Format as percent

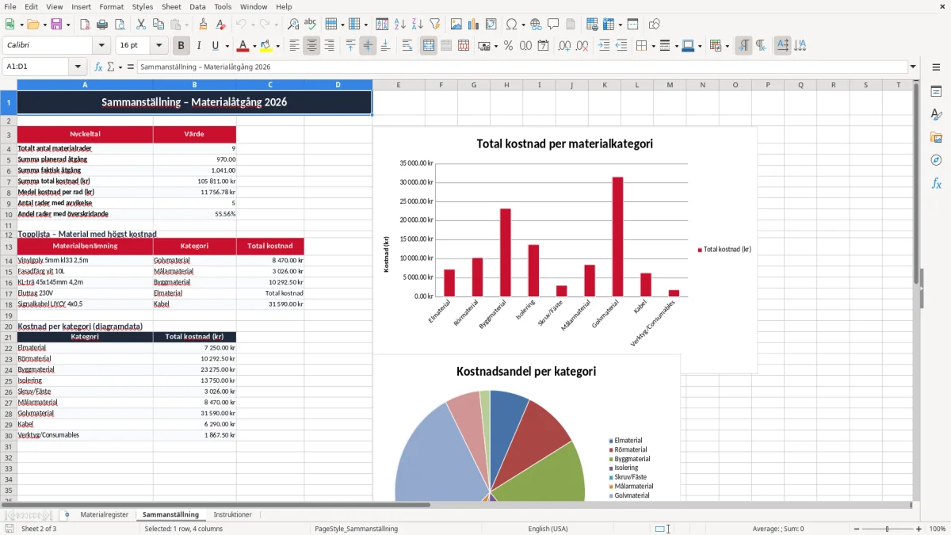pos(508,46)
